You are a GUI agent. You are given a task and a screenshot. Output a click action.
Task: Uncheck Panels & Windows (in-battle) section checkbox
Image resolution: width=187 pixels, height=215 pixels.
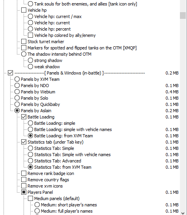coord(11,73)
